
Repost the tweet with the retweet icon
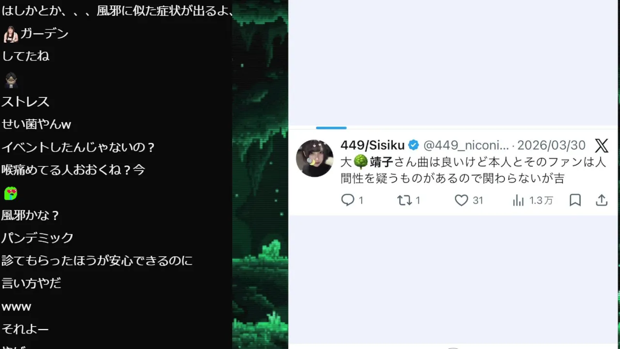pos(404,200)
